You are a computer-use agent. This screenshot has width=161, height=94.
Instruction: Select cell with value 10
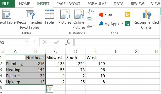[x=96, y=76]
